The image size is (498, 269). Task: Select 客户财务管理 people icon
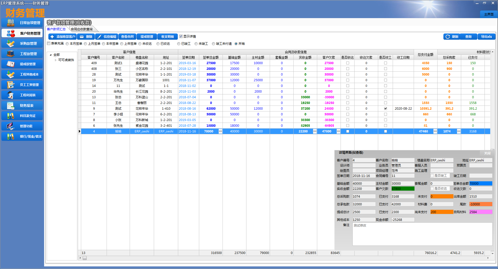point(11,33)
